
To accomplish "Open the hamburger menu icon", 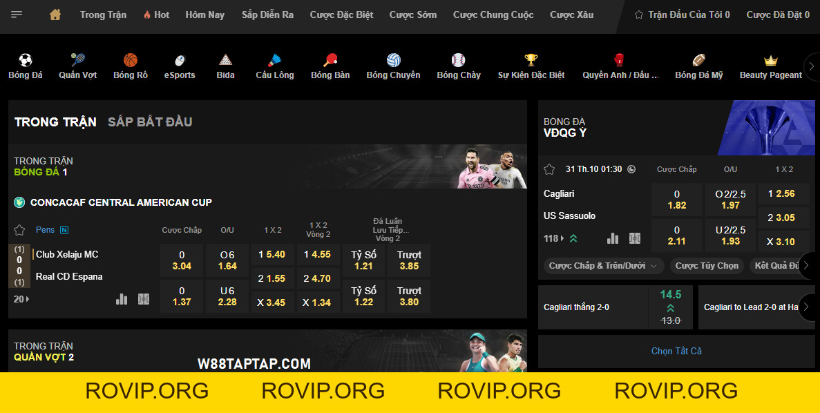I will coord(17,15).
